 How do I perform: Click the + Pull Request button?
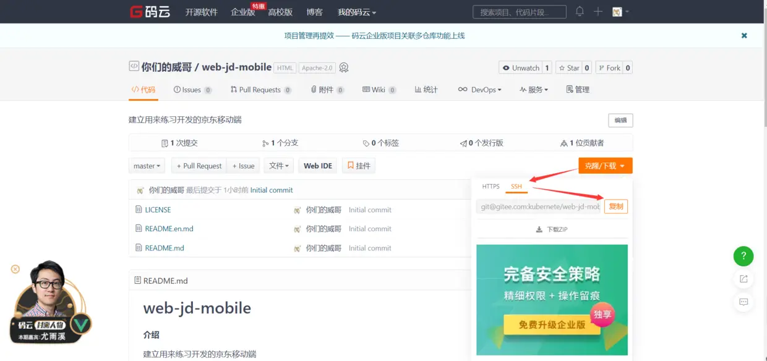(x=199, y=166)
